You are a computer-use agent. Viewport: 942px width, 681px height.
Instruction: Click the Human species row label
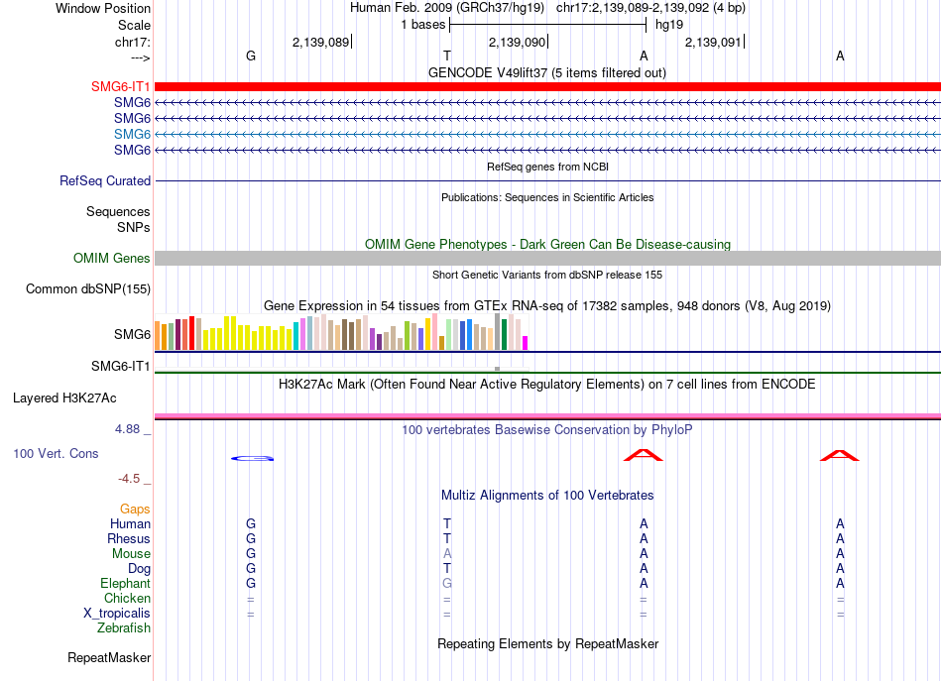pos(130,523)
